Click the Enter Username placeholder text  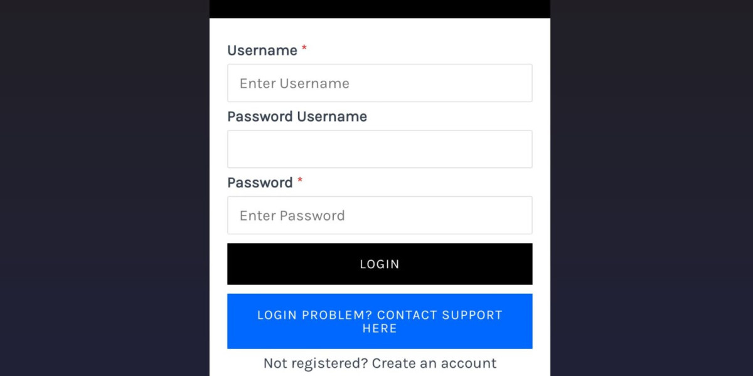pyautogui.click(x=294, y=83)
